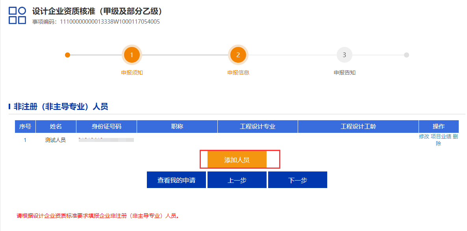467x231 pixels.
Task: Select step 2 circle 申报信息
Action: tap(238, 55)
